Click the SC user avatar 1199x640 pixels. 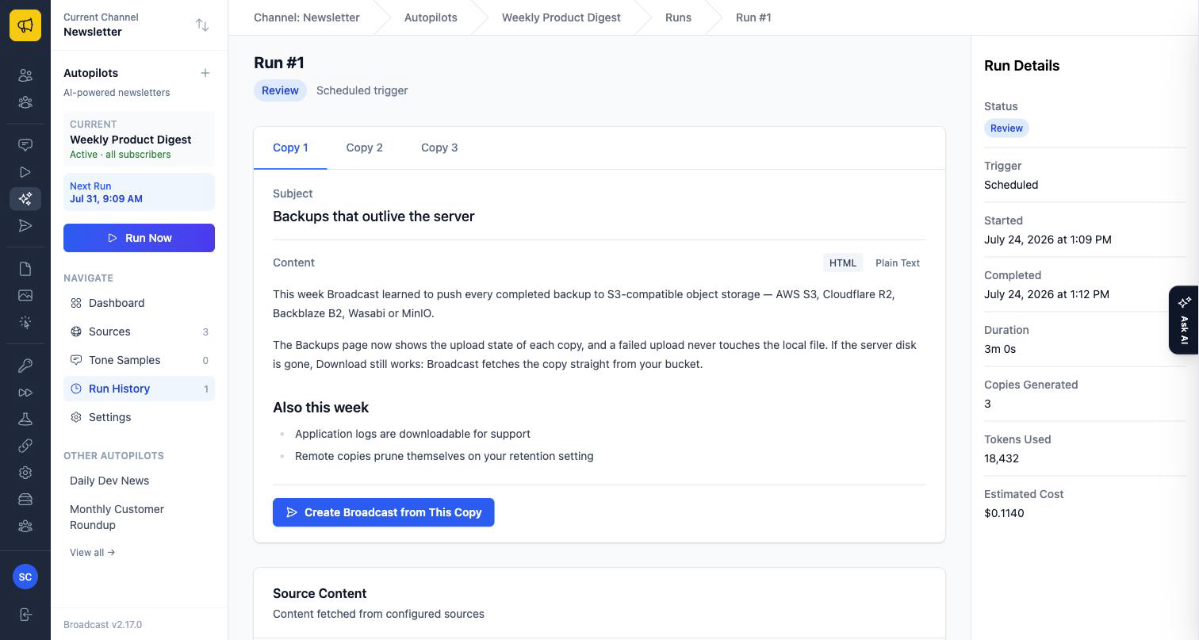(25, 577)
